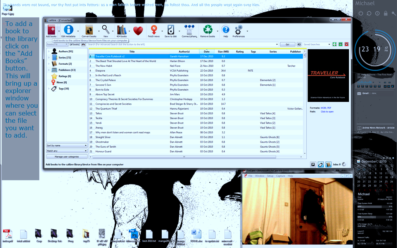Toggle the book details button in status bar
This screenshot has width=397, height=248.
click(328, 164)
